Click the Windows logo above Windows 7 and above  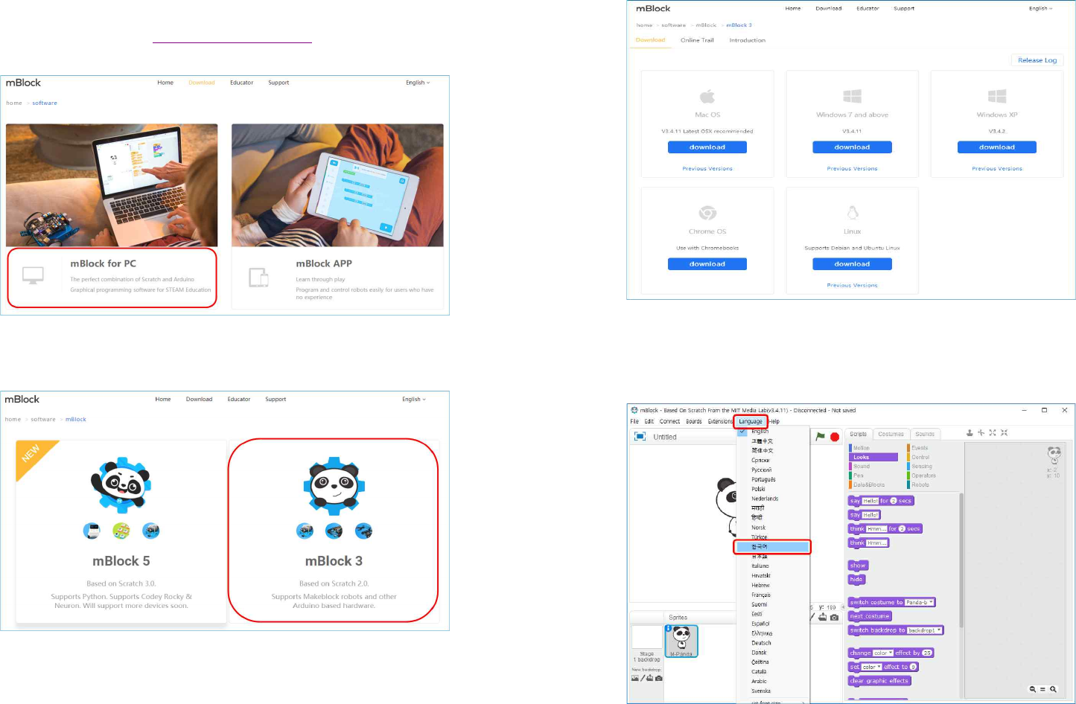click(x=852, y=96)
